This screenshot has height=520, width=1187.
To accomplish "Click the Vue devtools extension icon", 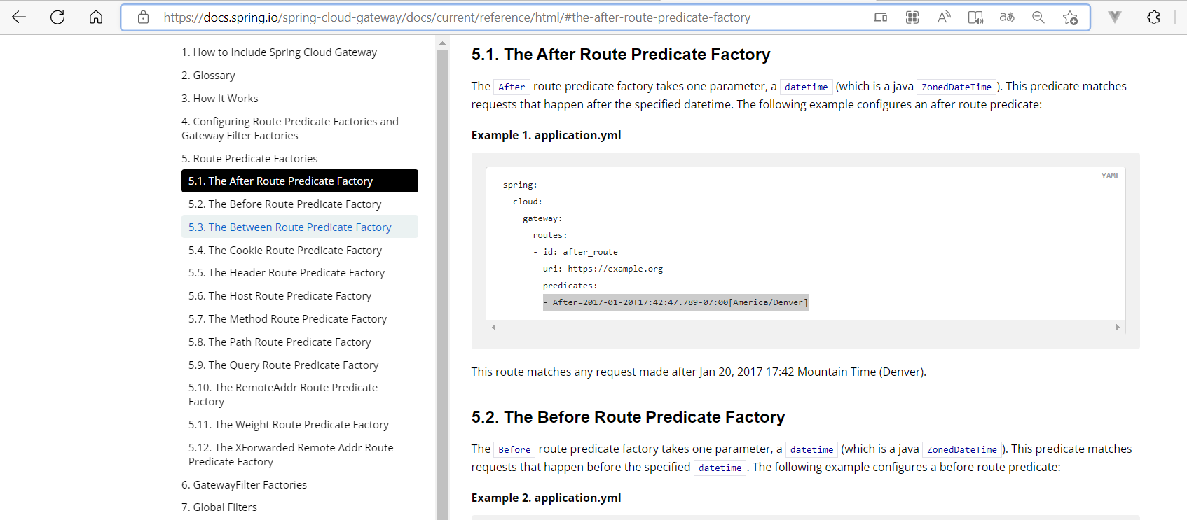I will pos(1114,17).
